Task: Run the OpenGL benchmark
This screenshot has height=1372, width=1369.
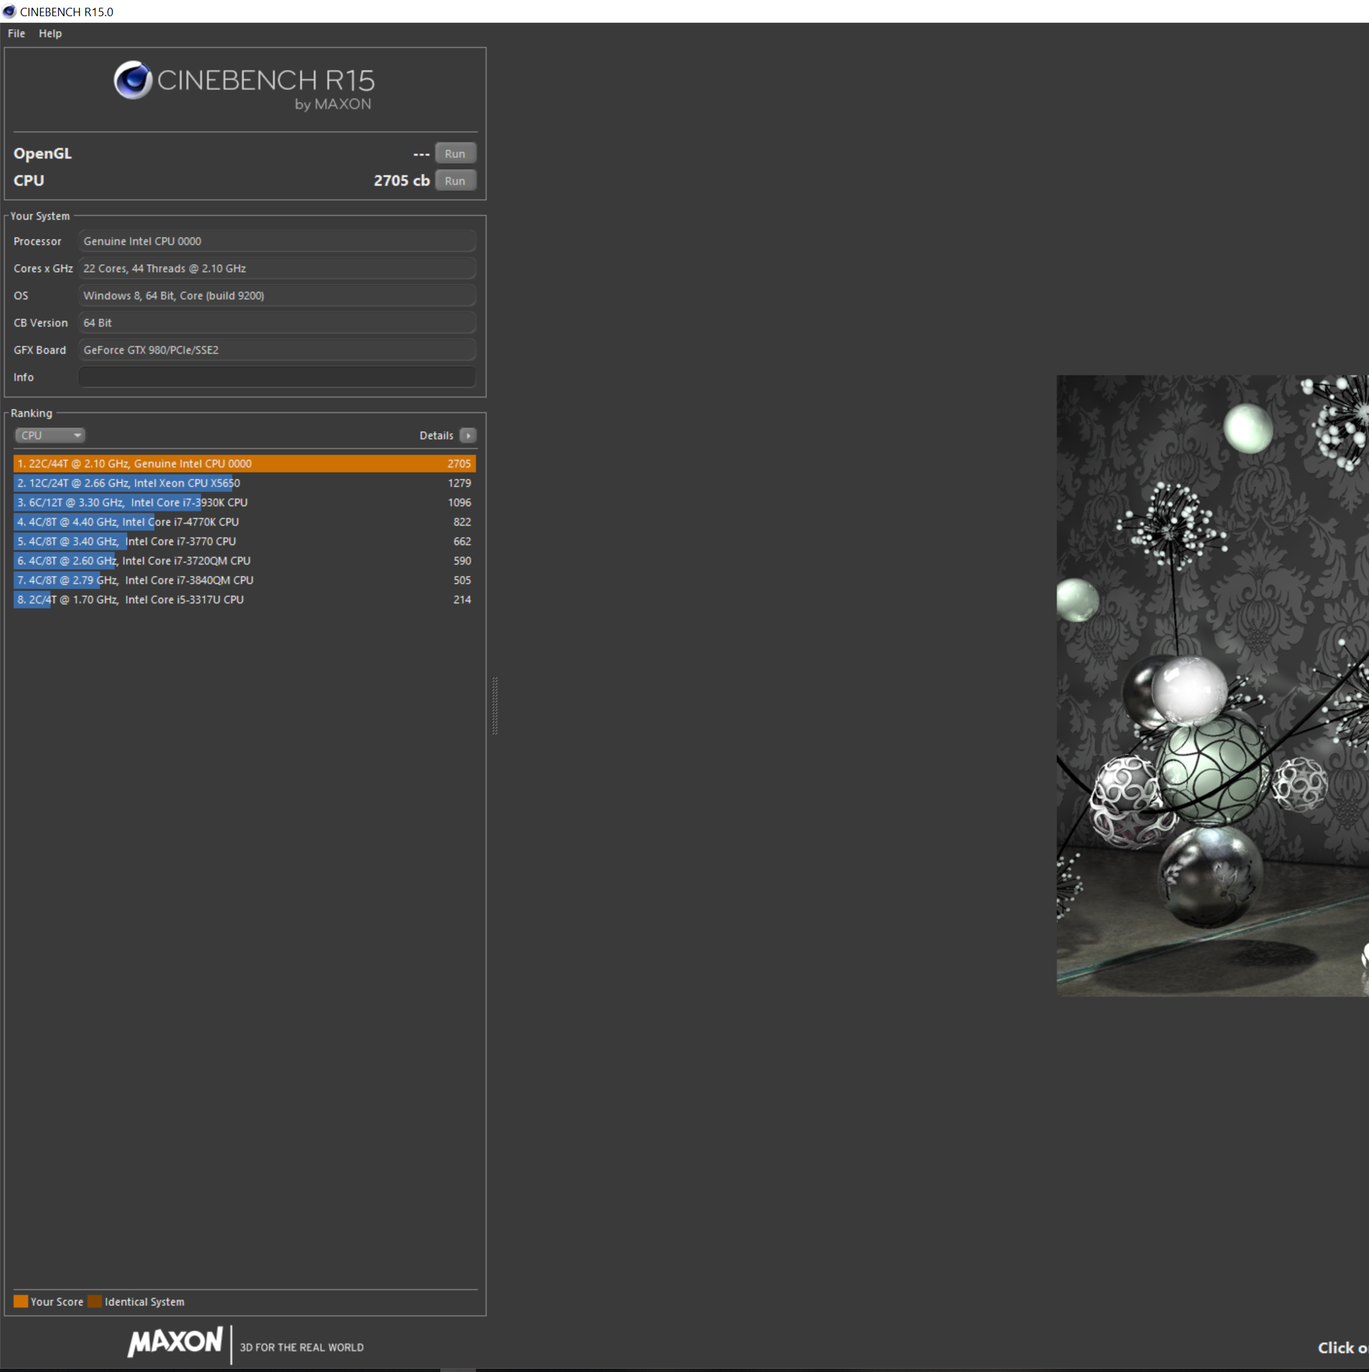Action: point(455,153)
